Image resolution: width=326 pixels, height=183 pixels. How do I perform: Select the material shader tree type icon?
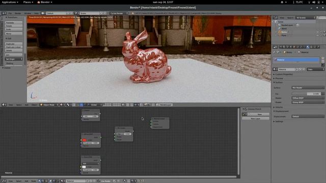point(40,181)
